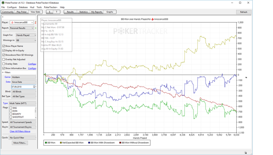This screenshot has height=155, width=273.
Task: Switch to the Play Poker tab
Action: [21, 12]
